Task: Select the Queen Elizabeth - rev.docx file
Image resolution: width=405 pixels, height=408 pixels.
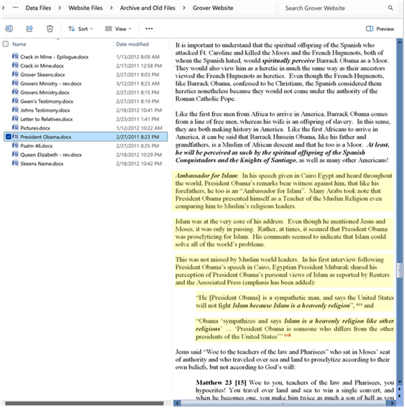Action: [51, 155]
